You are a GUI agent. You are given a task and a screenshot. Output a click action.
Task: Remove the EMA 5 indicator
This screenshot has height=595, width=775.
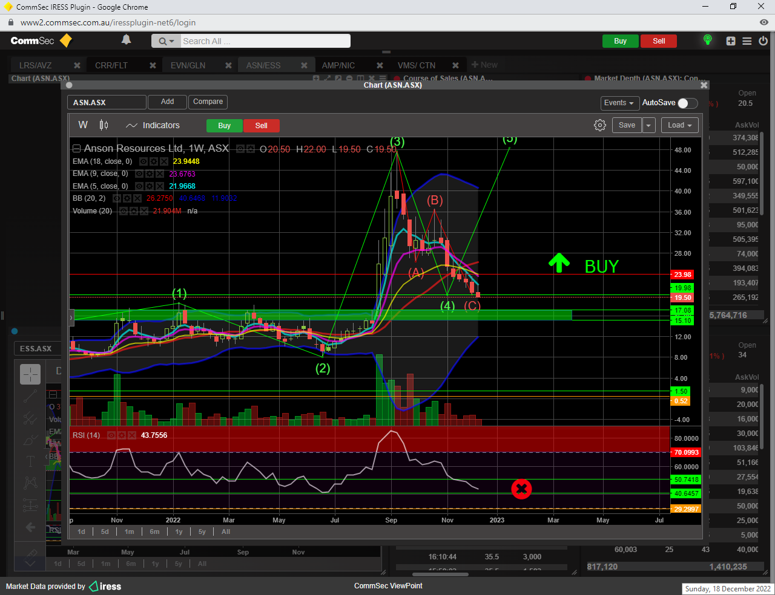point(160,186)
